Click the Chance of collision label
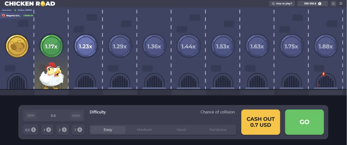The image size is (347, 145). point(218,112)
